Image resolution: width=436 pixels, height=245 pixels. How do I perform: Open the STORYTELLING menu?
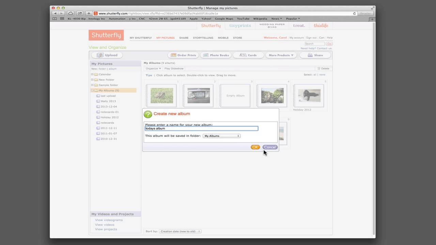click(203, 38)
